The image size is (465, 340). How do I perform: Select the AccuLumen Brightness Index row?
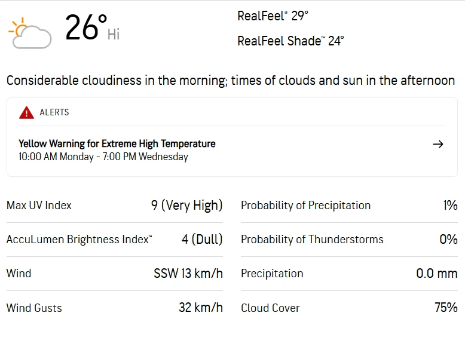point(115,240)
